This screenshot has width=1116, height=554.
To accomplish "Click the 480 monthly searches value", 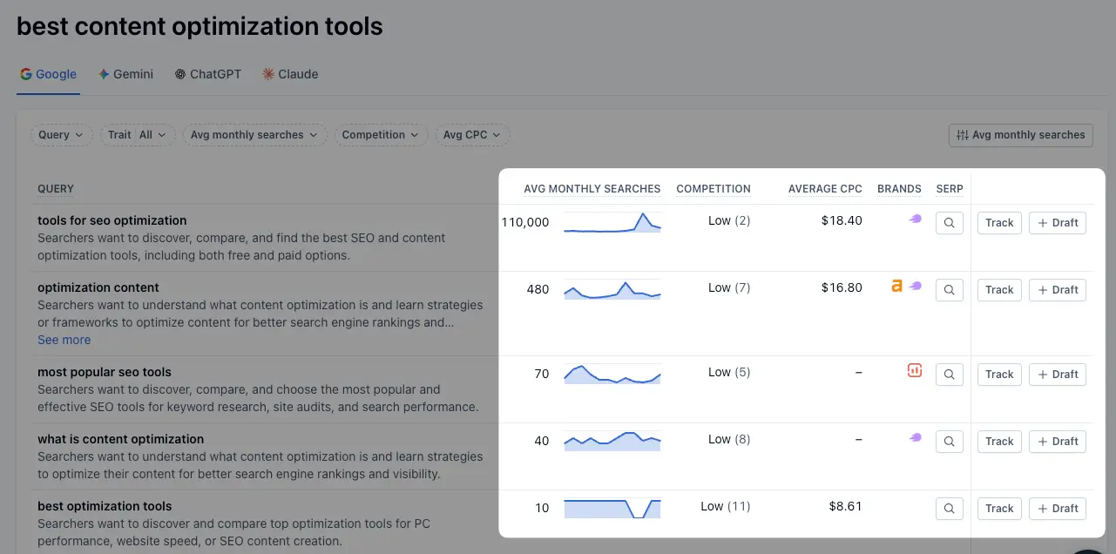I will (538, 289).
